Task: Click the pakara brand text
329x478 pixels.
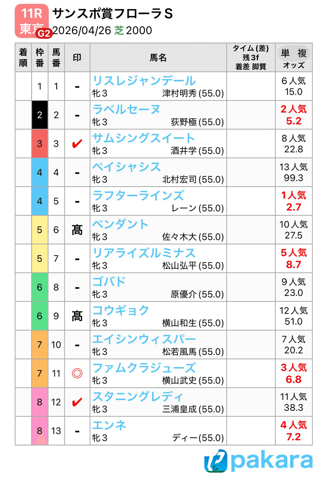Action: [x=272, y=460]
